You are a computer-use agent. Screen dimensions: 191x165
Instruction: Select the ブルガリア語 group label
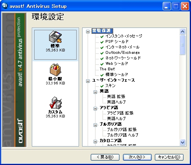click(x=110, y=124)
